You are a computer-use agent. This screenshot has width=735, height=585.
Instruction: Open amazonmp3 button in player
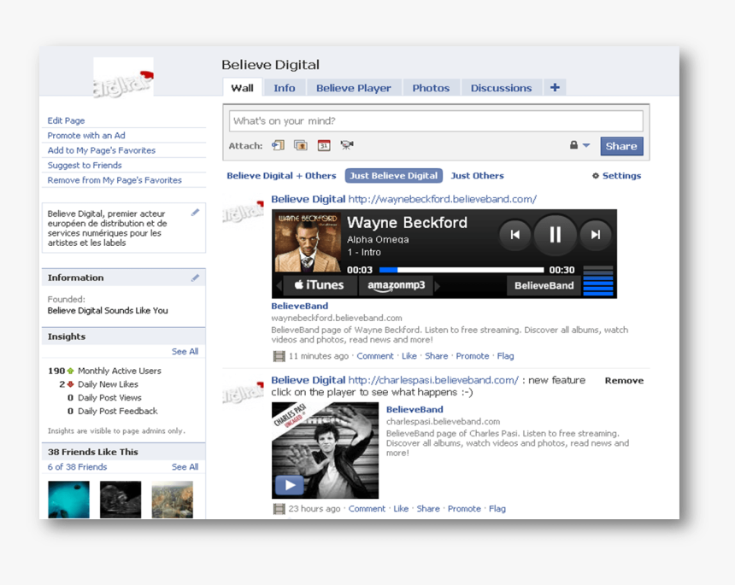click(396, 285)
